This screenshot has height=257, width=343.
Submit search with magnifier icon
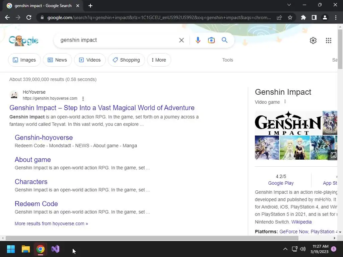point(224,40)
